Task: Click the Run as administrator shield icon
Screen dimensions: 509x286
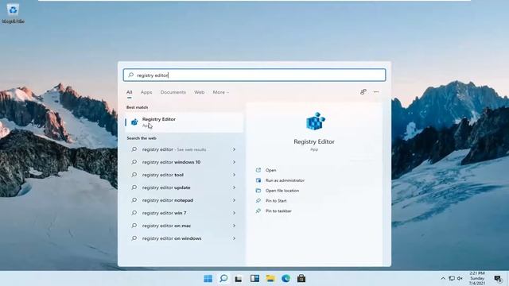Action: point(258,180)
